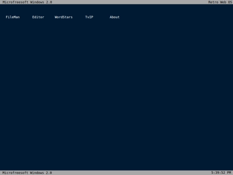Launch the Editor app
233x175 pixels.
(38, 17)
